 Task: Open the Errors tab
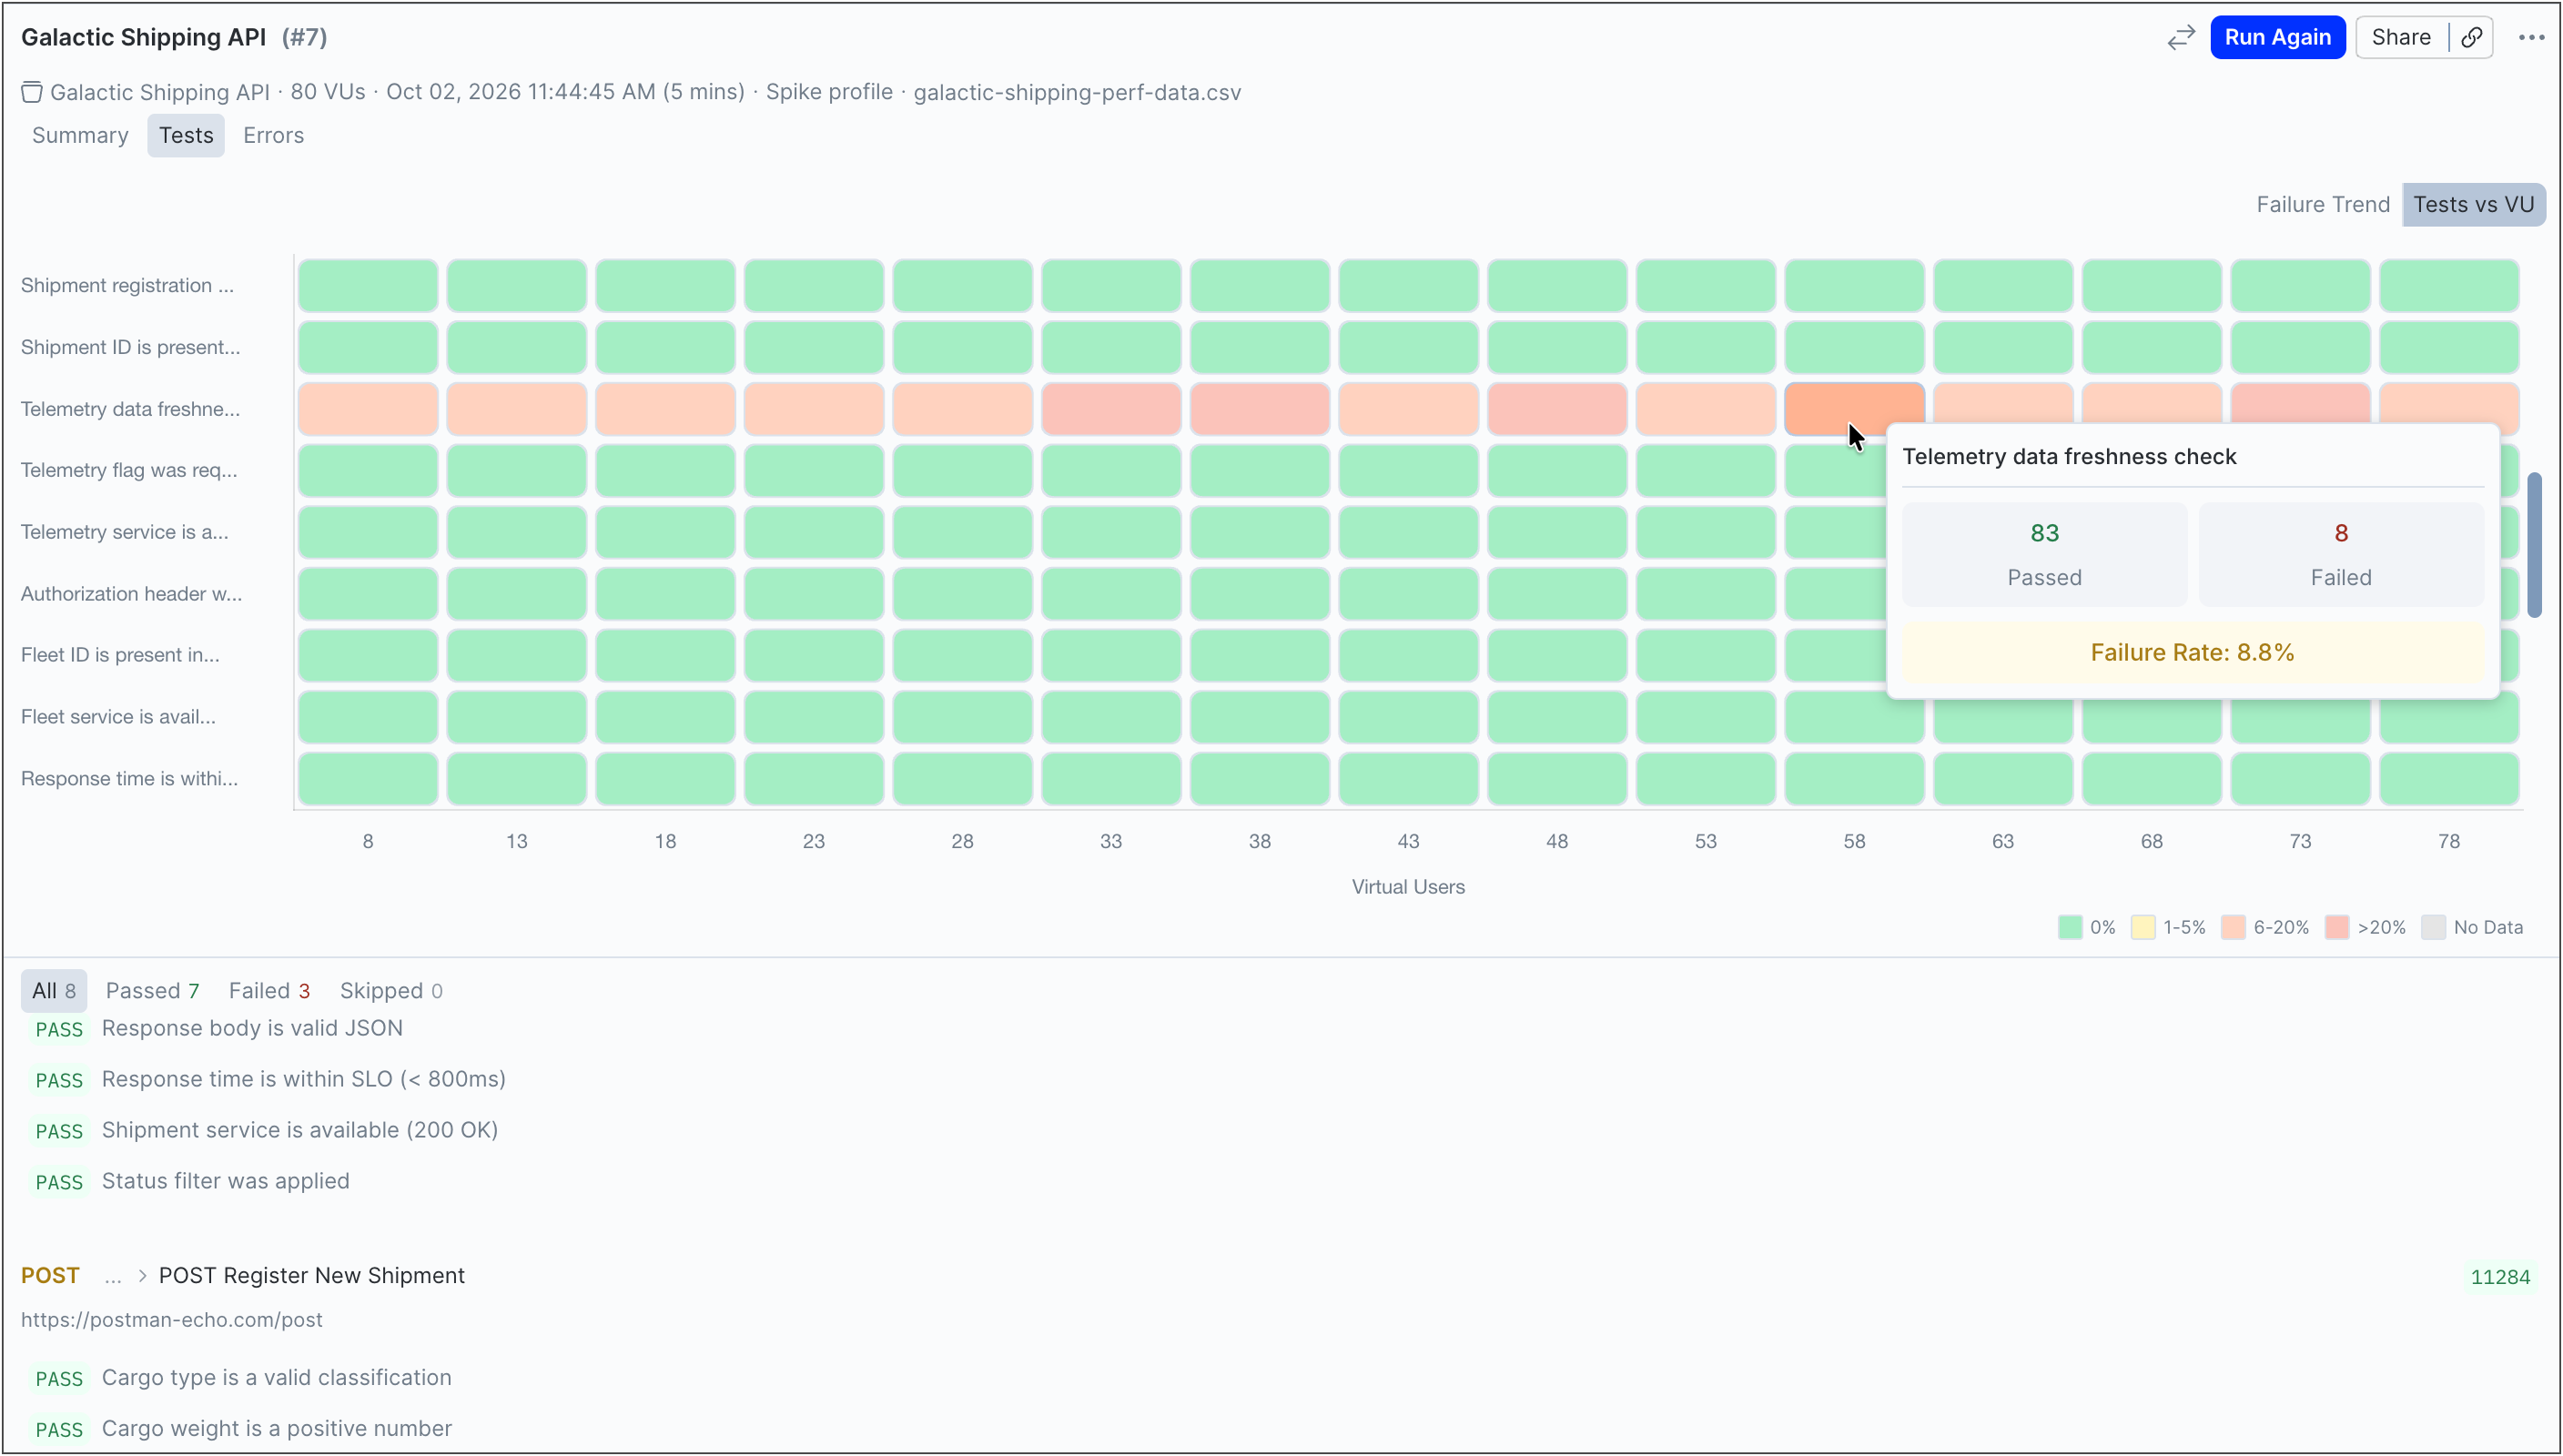coord(273,135)
